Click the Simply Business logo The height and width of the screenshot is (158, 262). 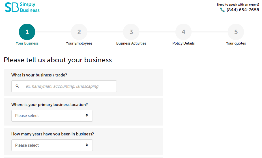22,7
